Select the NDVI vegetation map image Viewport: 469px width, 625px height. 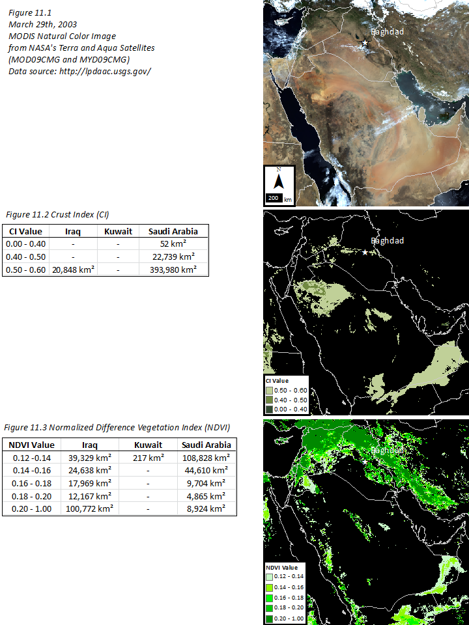(366, 522)
